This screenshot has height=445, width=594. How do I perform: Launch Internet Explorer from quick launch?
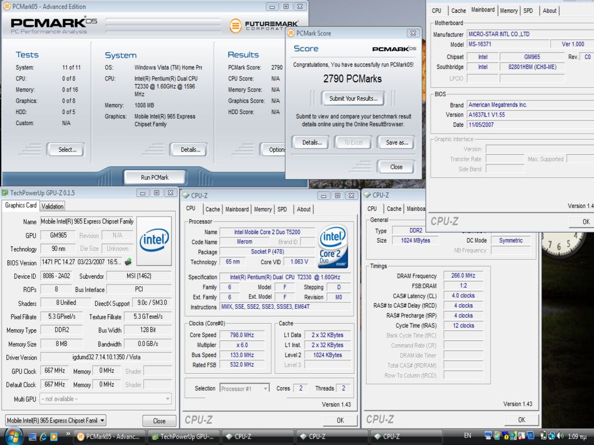pyautogui.click(x=43, y=437)
